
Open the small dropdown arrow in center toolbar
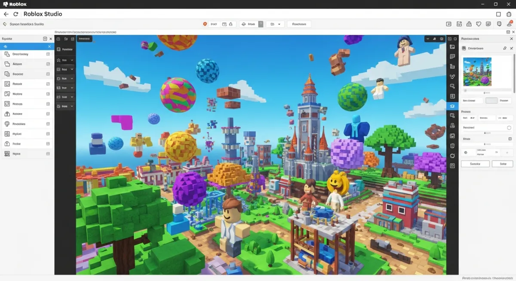pyautogui.click(x=279, y=24)
